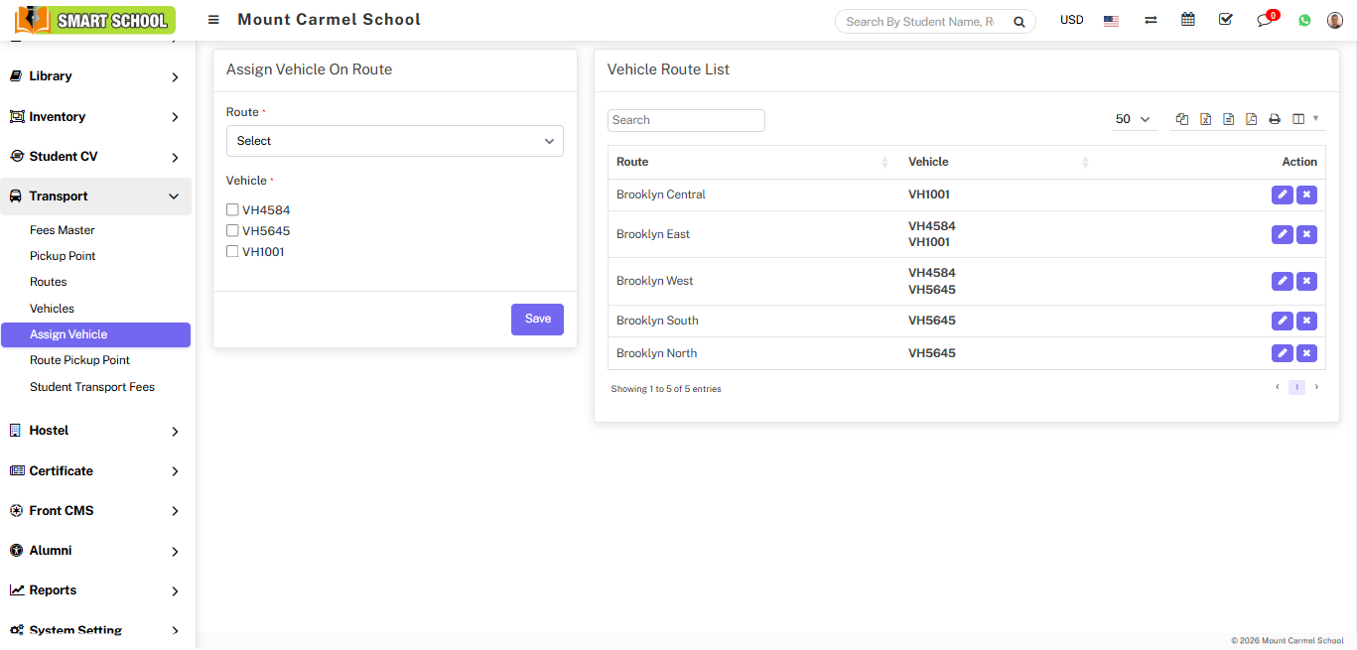This screenshot has width=1357, height=650.
Task: Click the WhatsApp icon in header
Action: pos(1304,21)
